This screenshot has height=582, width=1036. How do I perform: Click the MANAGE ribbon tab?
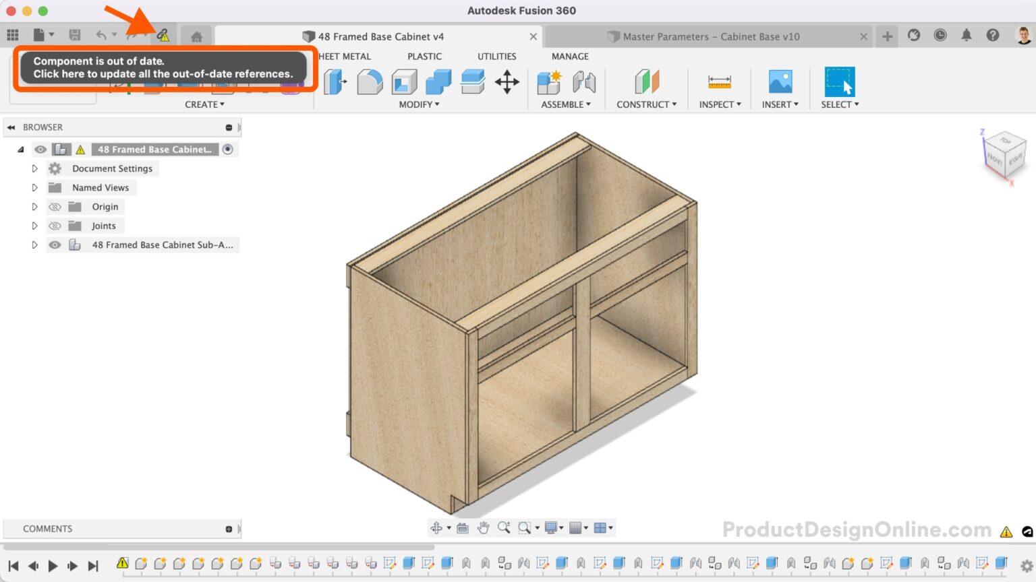tap(569, 56)
